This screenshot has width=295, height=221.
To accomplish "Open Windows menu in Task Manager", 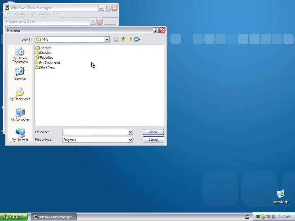I will click(44, 14).
